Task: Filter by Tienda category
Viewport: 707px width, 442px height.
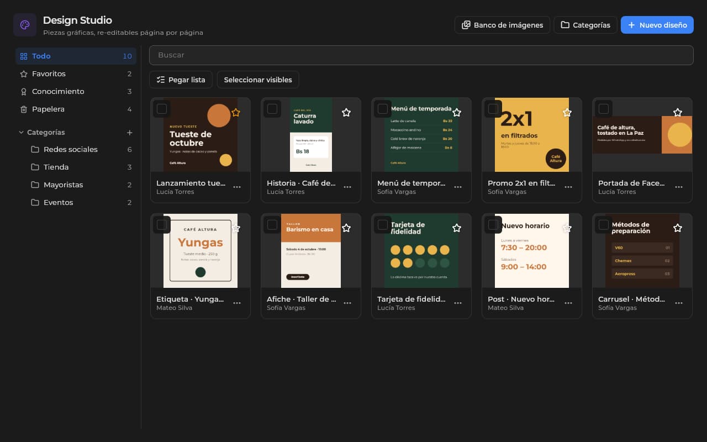Action: click(81, 167)
